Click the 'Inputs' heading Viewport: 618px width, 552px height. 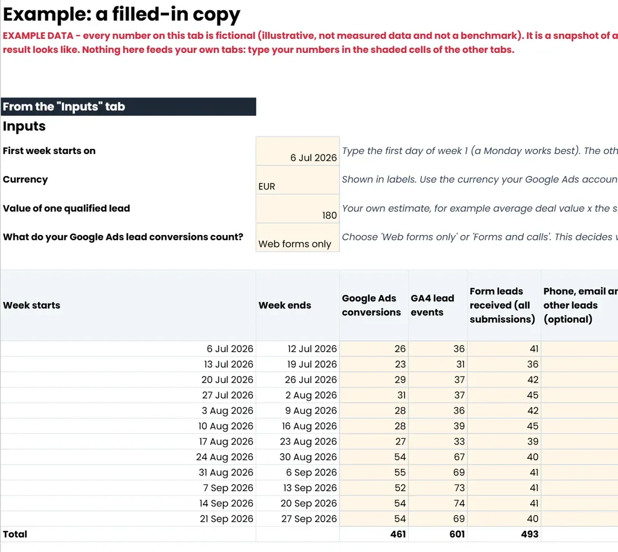coord(24,126)
